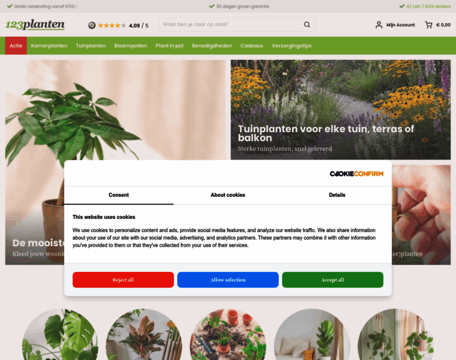Click the five-star rating display
The width and height of the screenshot is (456, 360).
112,26
